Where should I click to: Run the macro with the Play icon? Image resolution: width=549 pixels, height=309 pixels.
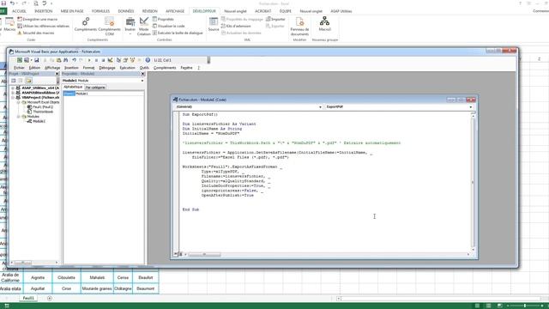tap(89, 60)
